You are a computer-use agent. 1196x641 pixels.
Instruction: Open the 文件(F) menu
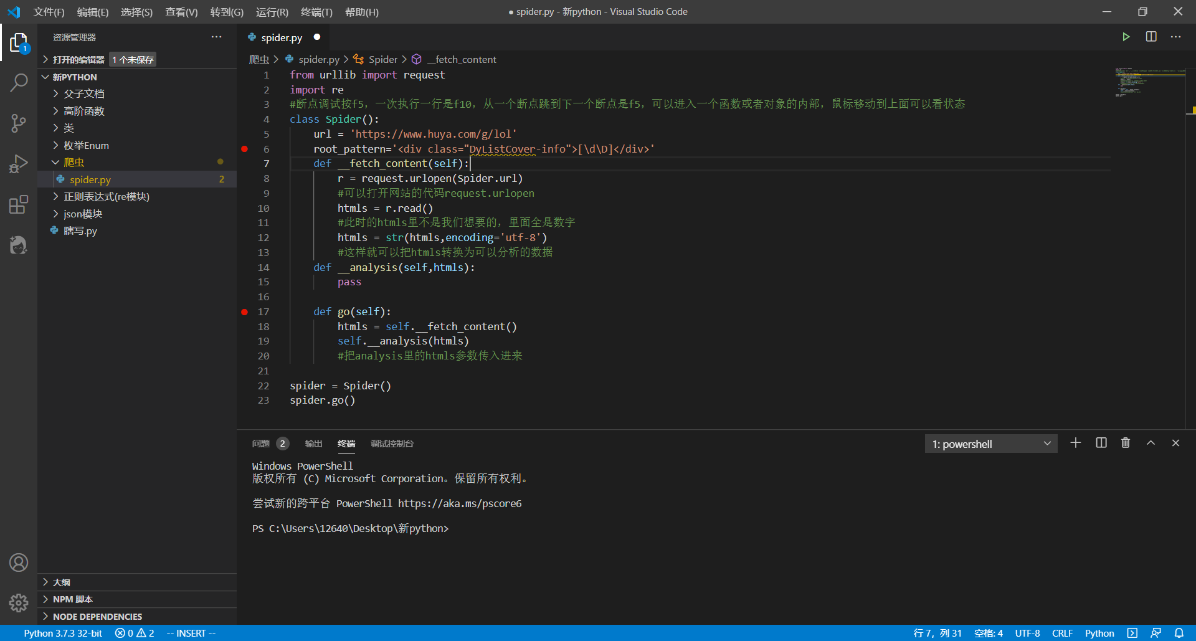(49, 12)
